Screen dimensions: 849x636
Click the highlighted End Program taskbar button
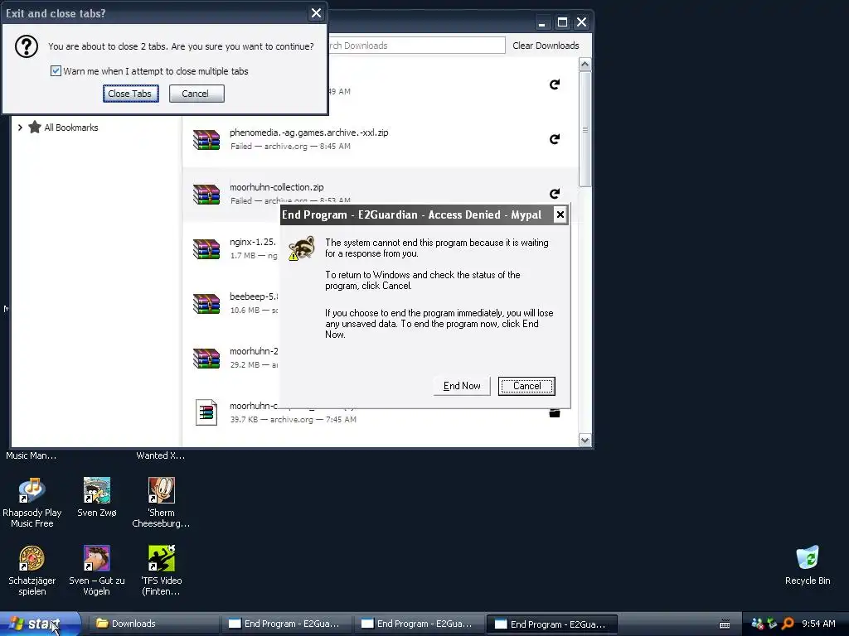pos(551,624)
